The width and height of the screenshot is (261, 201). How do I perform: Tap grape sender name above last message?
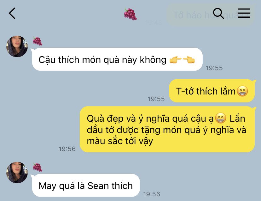click(38, 167)
